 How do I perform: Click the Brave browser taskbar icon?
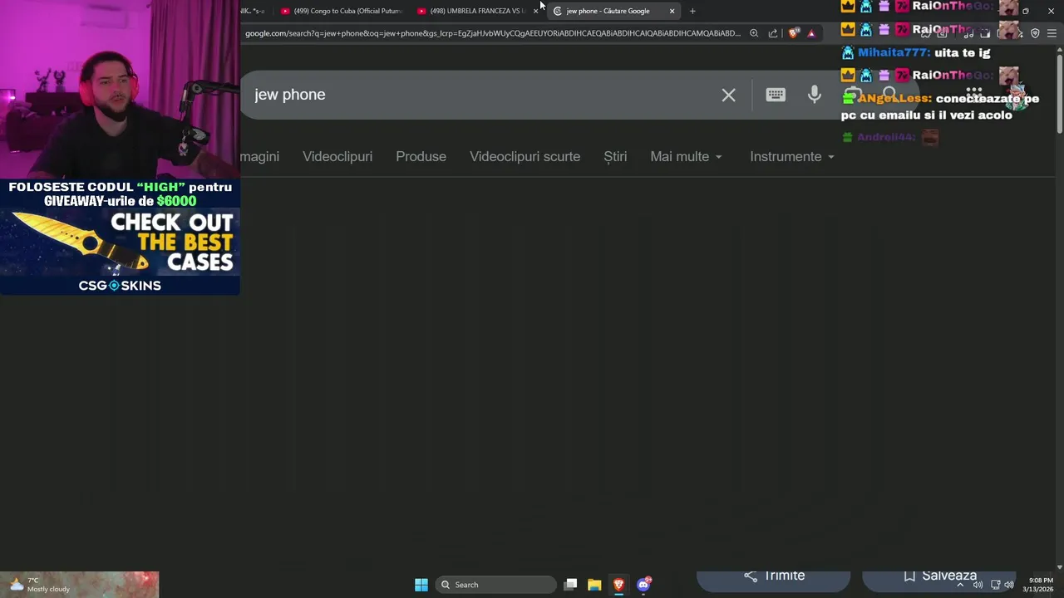point(618,585)
